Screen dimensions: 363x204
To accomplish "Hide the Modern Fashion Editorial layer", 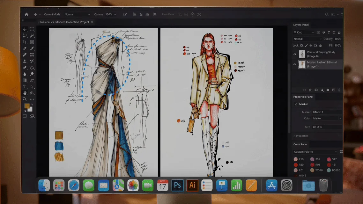I will tap(295, 64).
